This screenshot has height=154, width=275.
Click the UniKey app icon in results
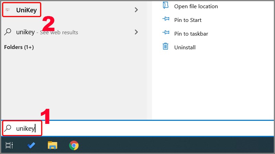(8, 10)
